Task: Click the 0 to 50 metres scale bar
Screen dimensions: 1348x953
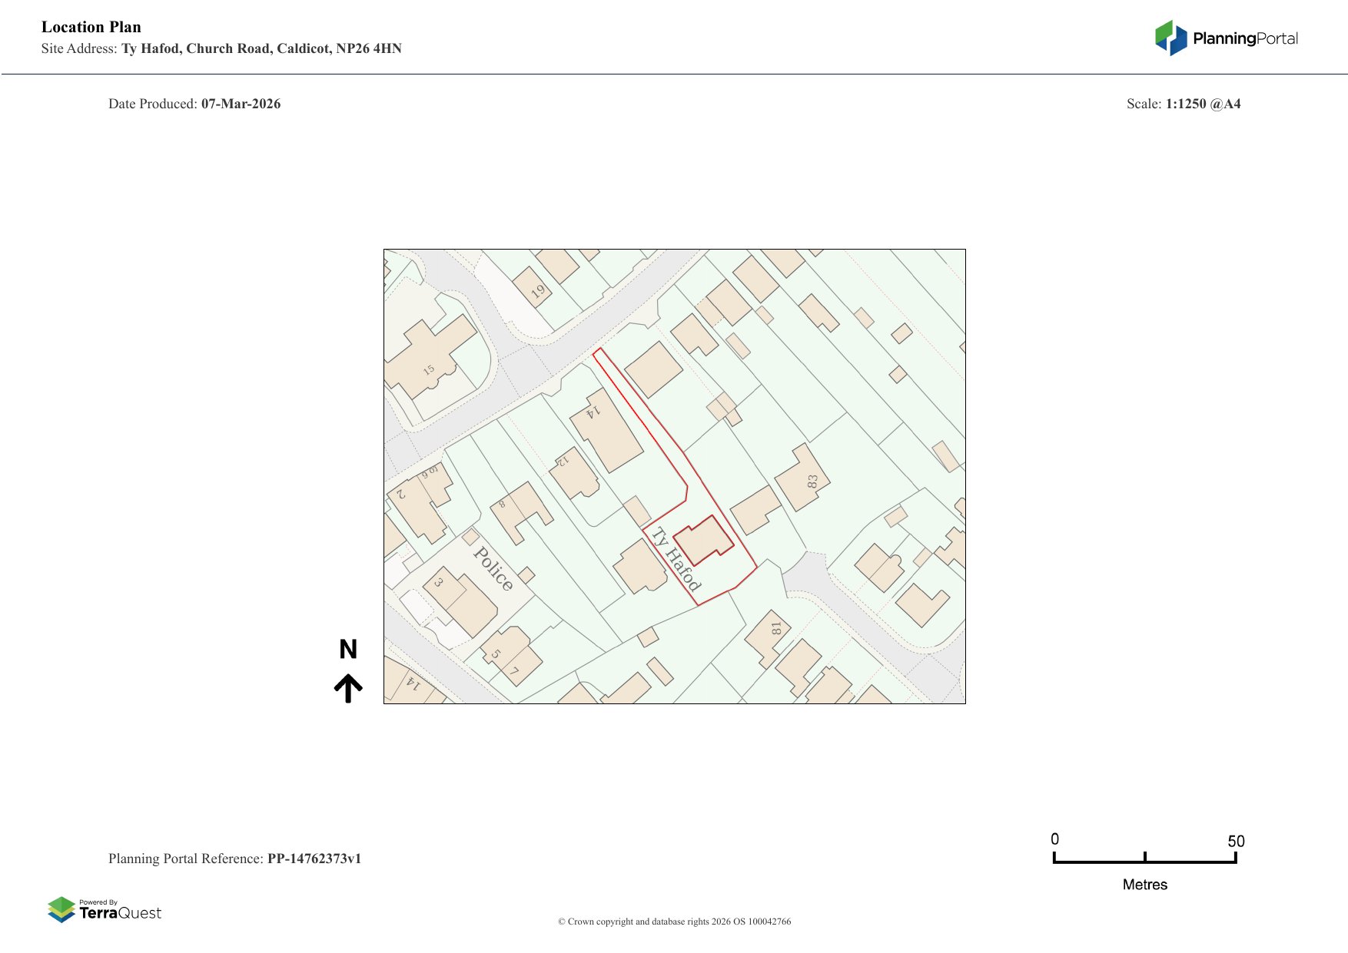Action: pyautogui.click(x=1144, y=859)
